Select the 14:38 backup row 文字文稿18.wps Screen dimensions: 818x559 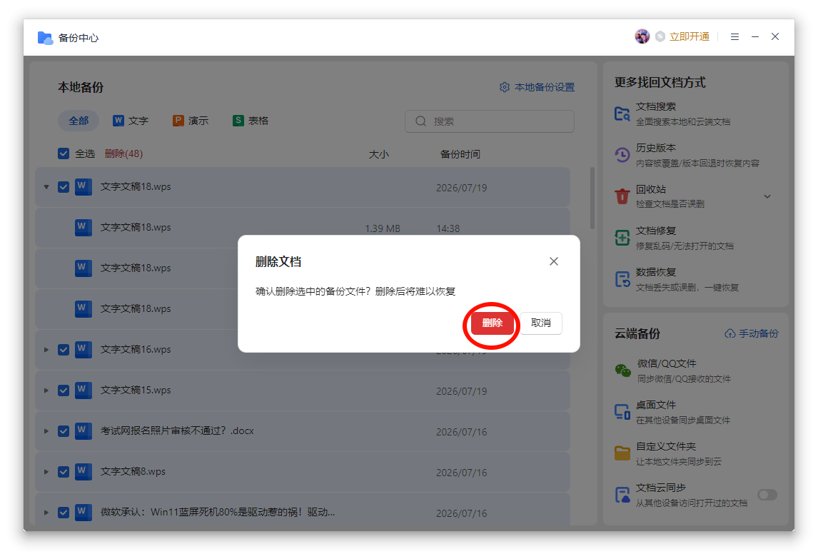[x=303, y=228]
